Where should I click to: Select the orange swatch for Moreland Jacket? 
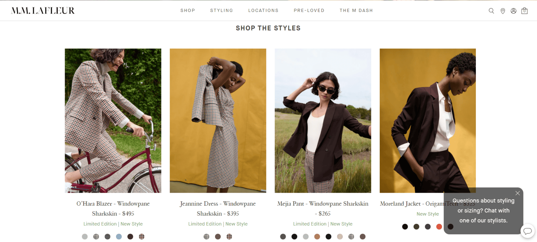point(439,227)
